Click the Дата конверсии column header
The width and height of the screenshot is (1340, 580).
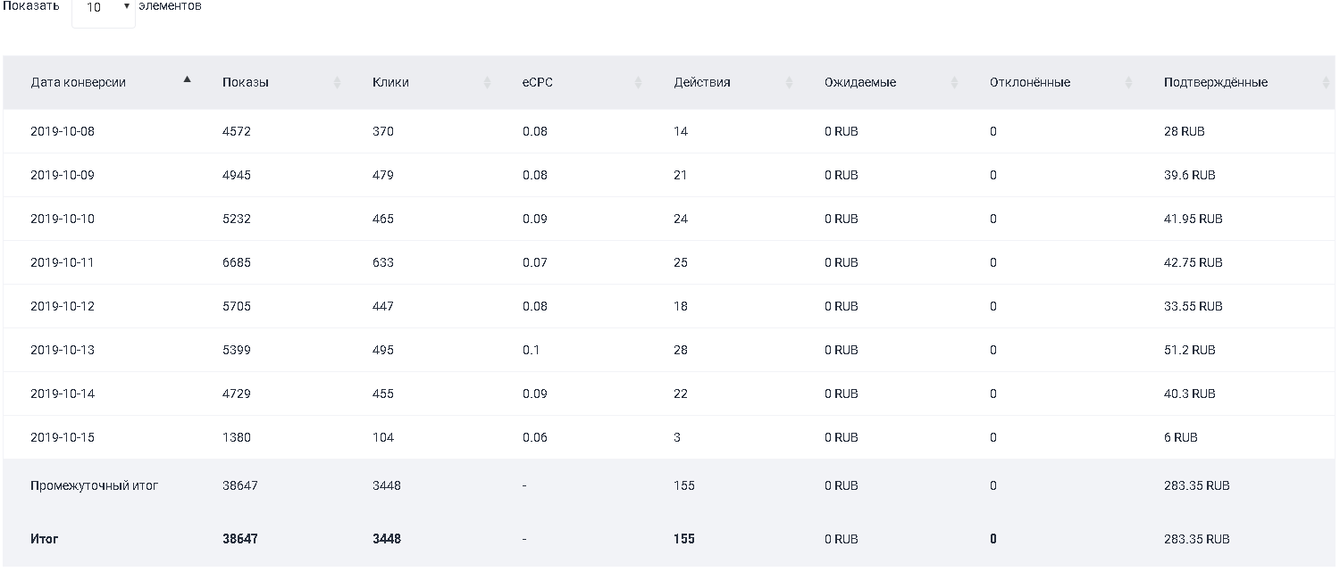point(78,82)
